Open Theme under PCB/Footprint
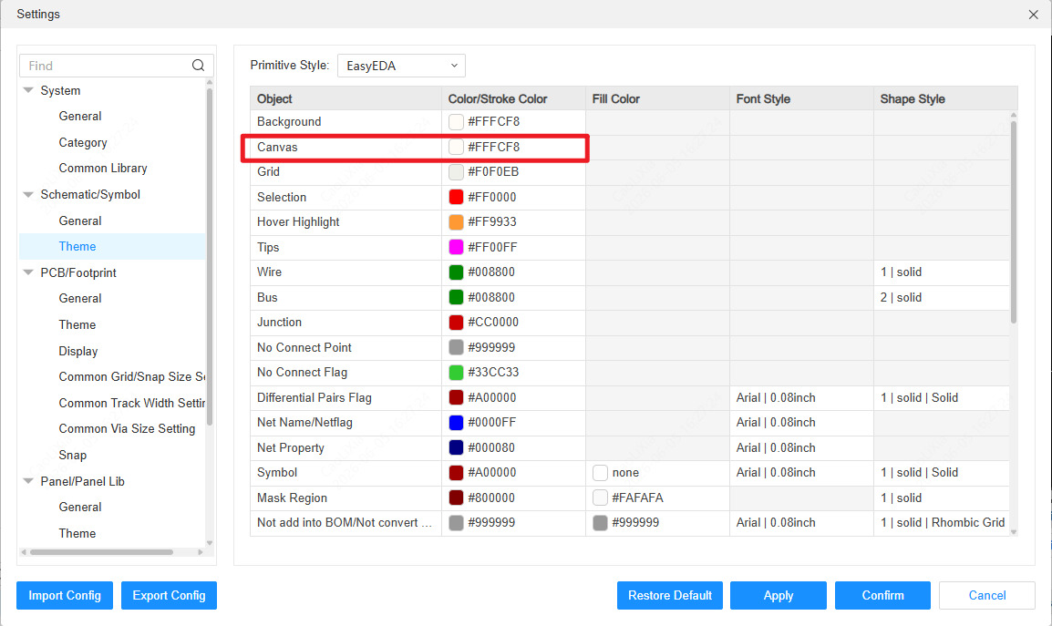 pos(77,324)
